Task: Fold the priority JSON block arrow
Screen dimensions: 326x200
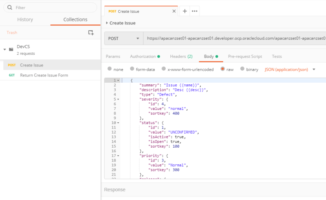Action: coord(118,156)
